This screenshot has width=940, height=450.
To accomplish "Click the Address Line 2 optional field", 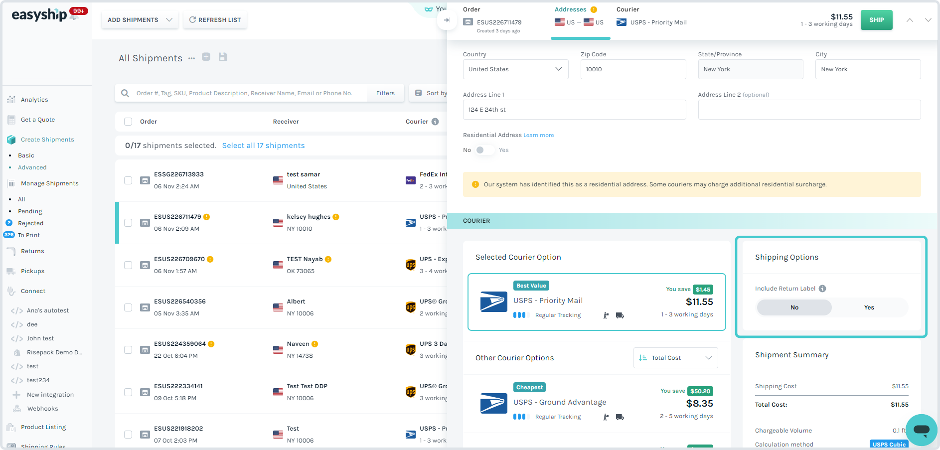I will point(809,110).
